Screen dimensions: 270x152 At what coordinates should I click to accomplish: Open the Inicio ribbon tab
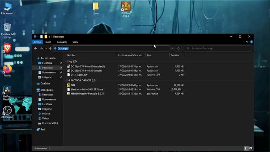pyautogui.click(x=49, y=42)
